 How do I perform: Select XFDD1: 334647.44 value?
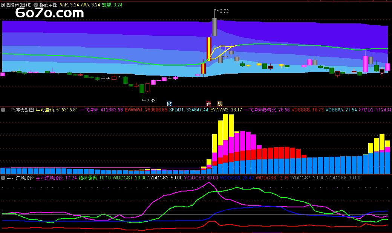click(x=188, y=110)
